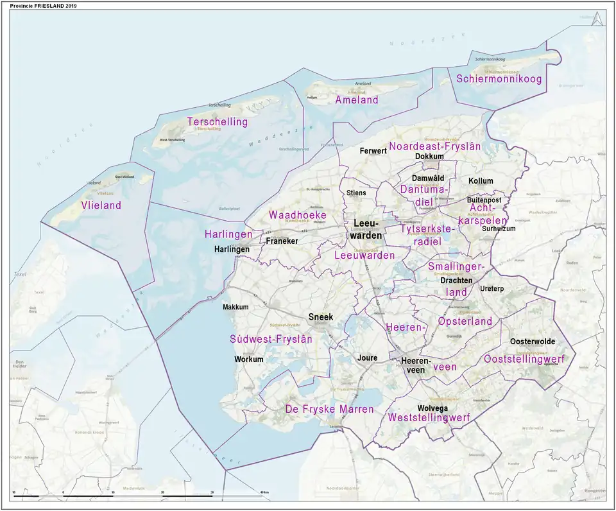Screen dimensions: 616x511
Task: Choose the Schiermonnikoog municipality label
Action: click(x=499, y=79)
